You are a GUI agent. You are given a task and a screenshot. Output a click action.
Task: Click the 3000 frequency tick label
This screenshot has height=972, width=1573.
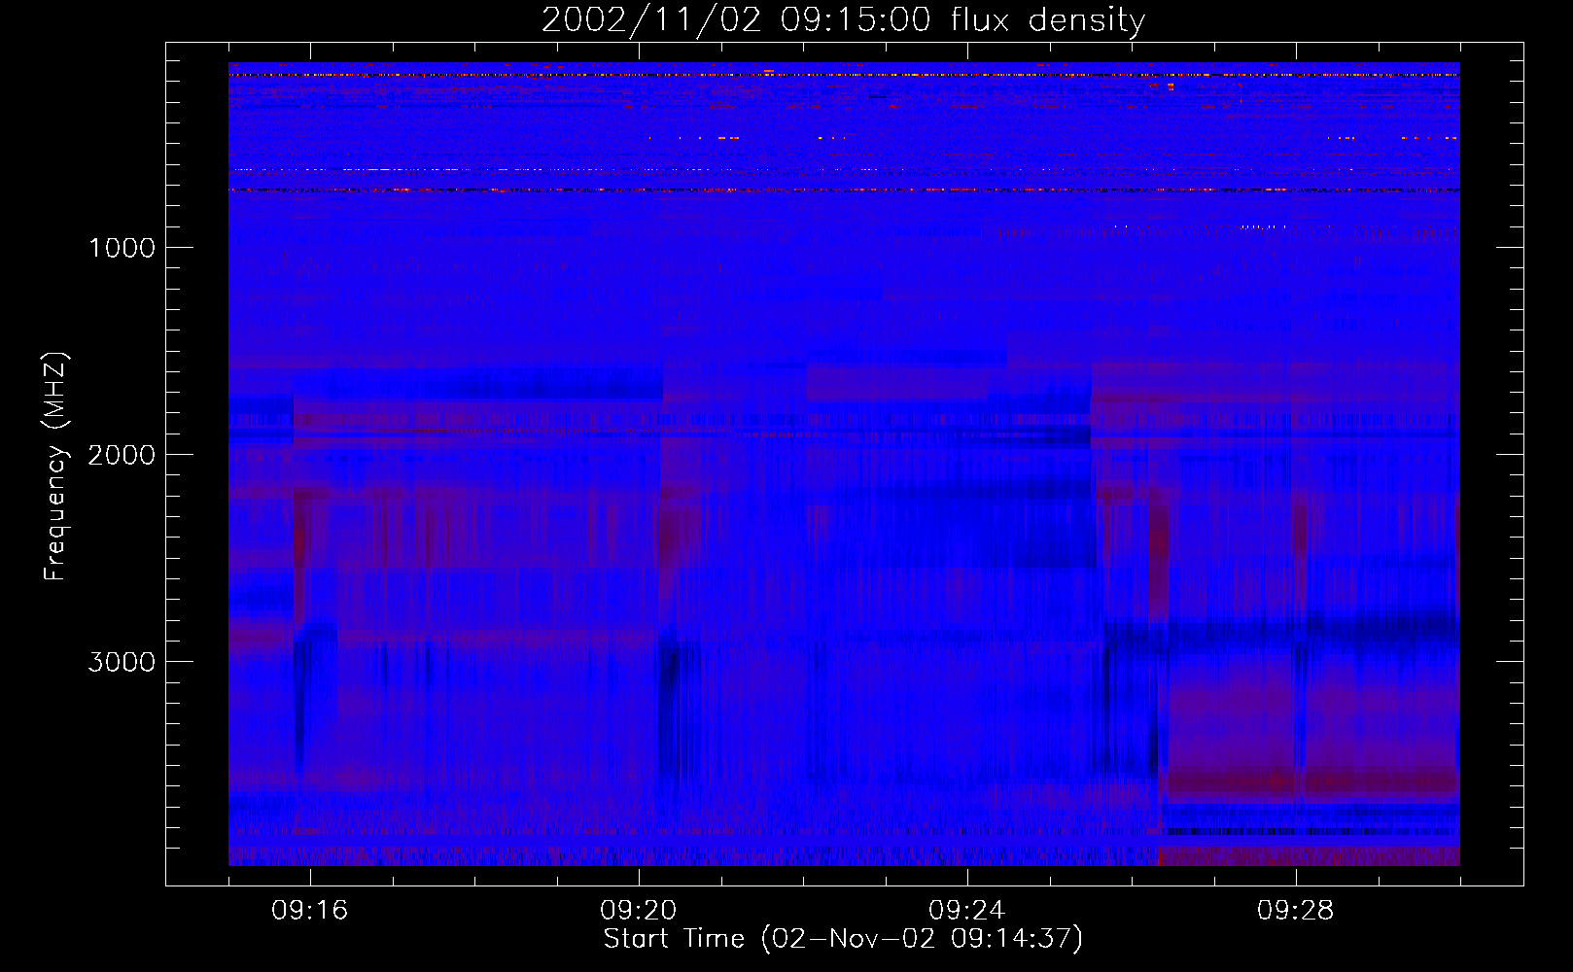[x=122, y=662]
